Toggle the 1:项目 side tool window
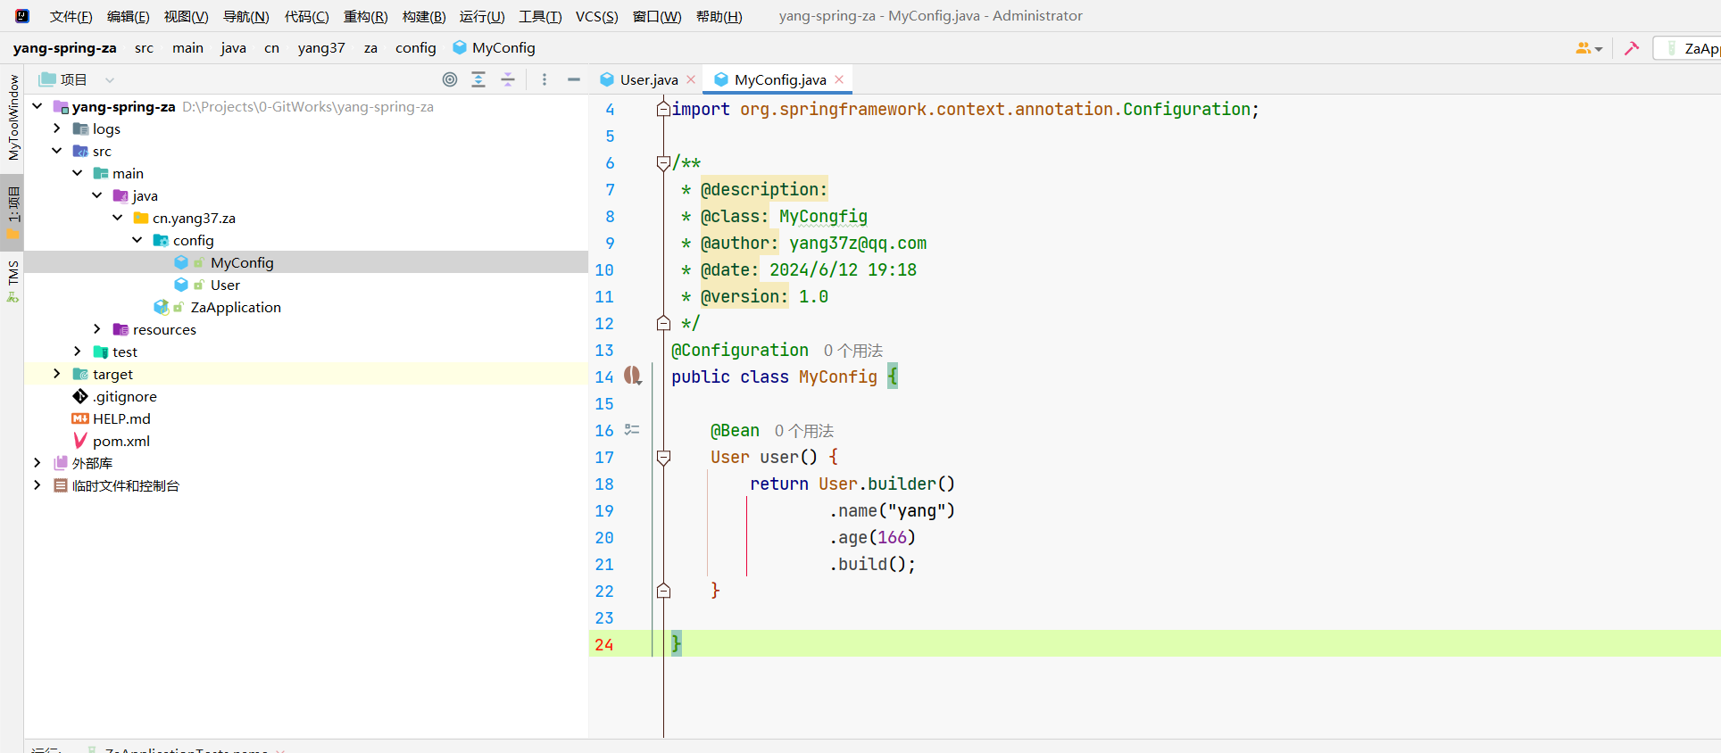The height and width of the screenshot is (753, 1721). click(12, 212)
